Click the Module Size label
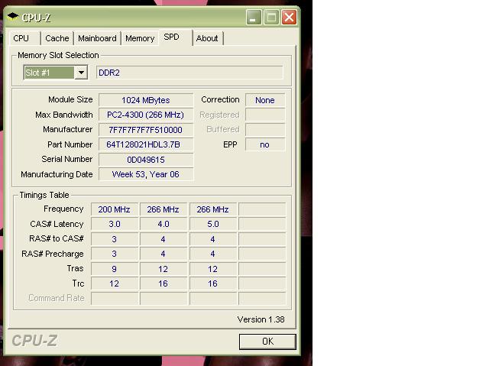This screenshot has width=489, height=366. click(70, 99)
